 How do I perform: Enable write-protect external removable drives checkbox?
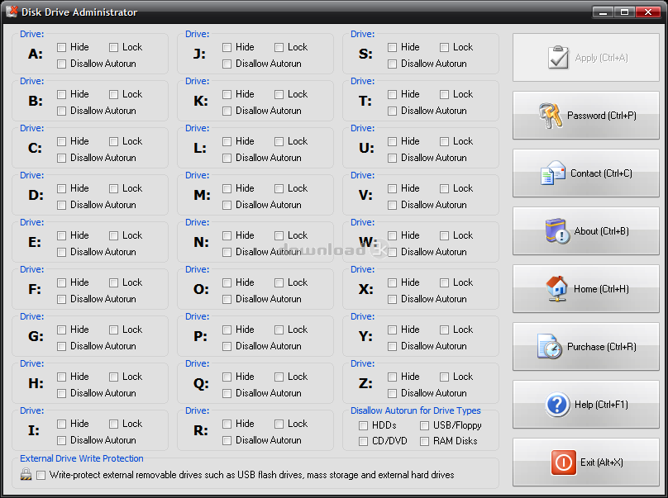pos(41,475)
